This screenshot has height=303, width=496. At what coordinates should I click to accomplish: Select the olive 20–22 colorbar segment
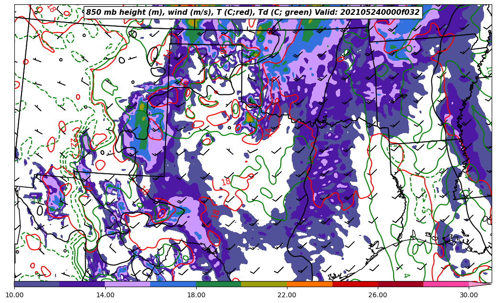click(264, 284)
